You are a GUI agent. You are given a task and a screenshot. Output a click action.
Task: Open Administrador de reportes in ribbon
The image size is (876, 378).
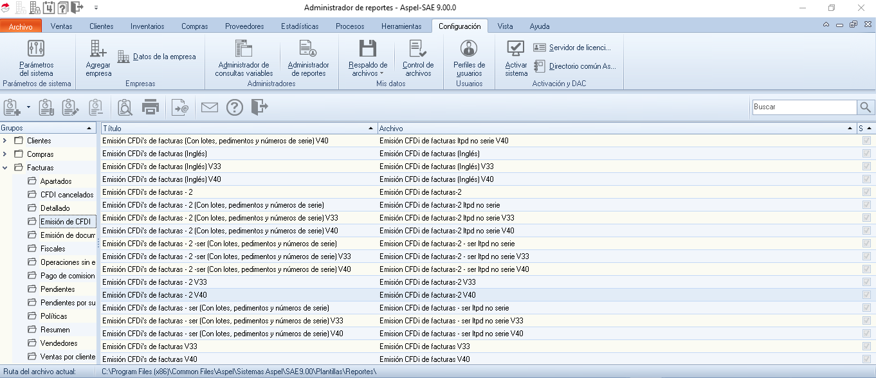(308, 59)
